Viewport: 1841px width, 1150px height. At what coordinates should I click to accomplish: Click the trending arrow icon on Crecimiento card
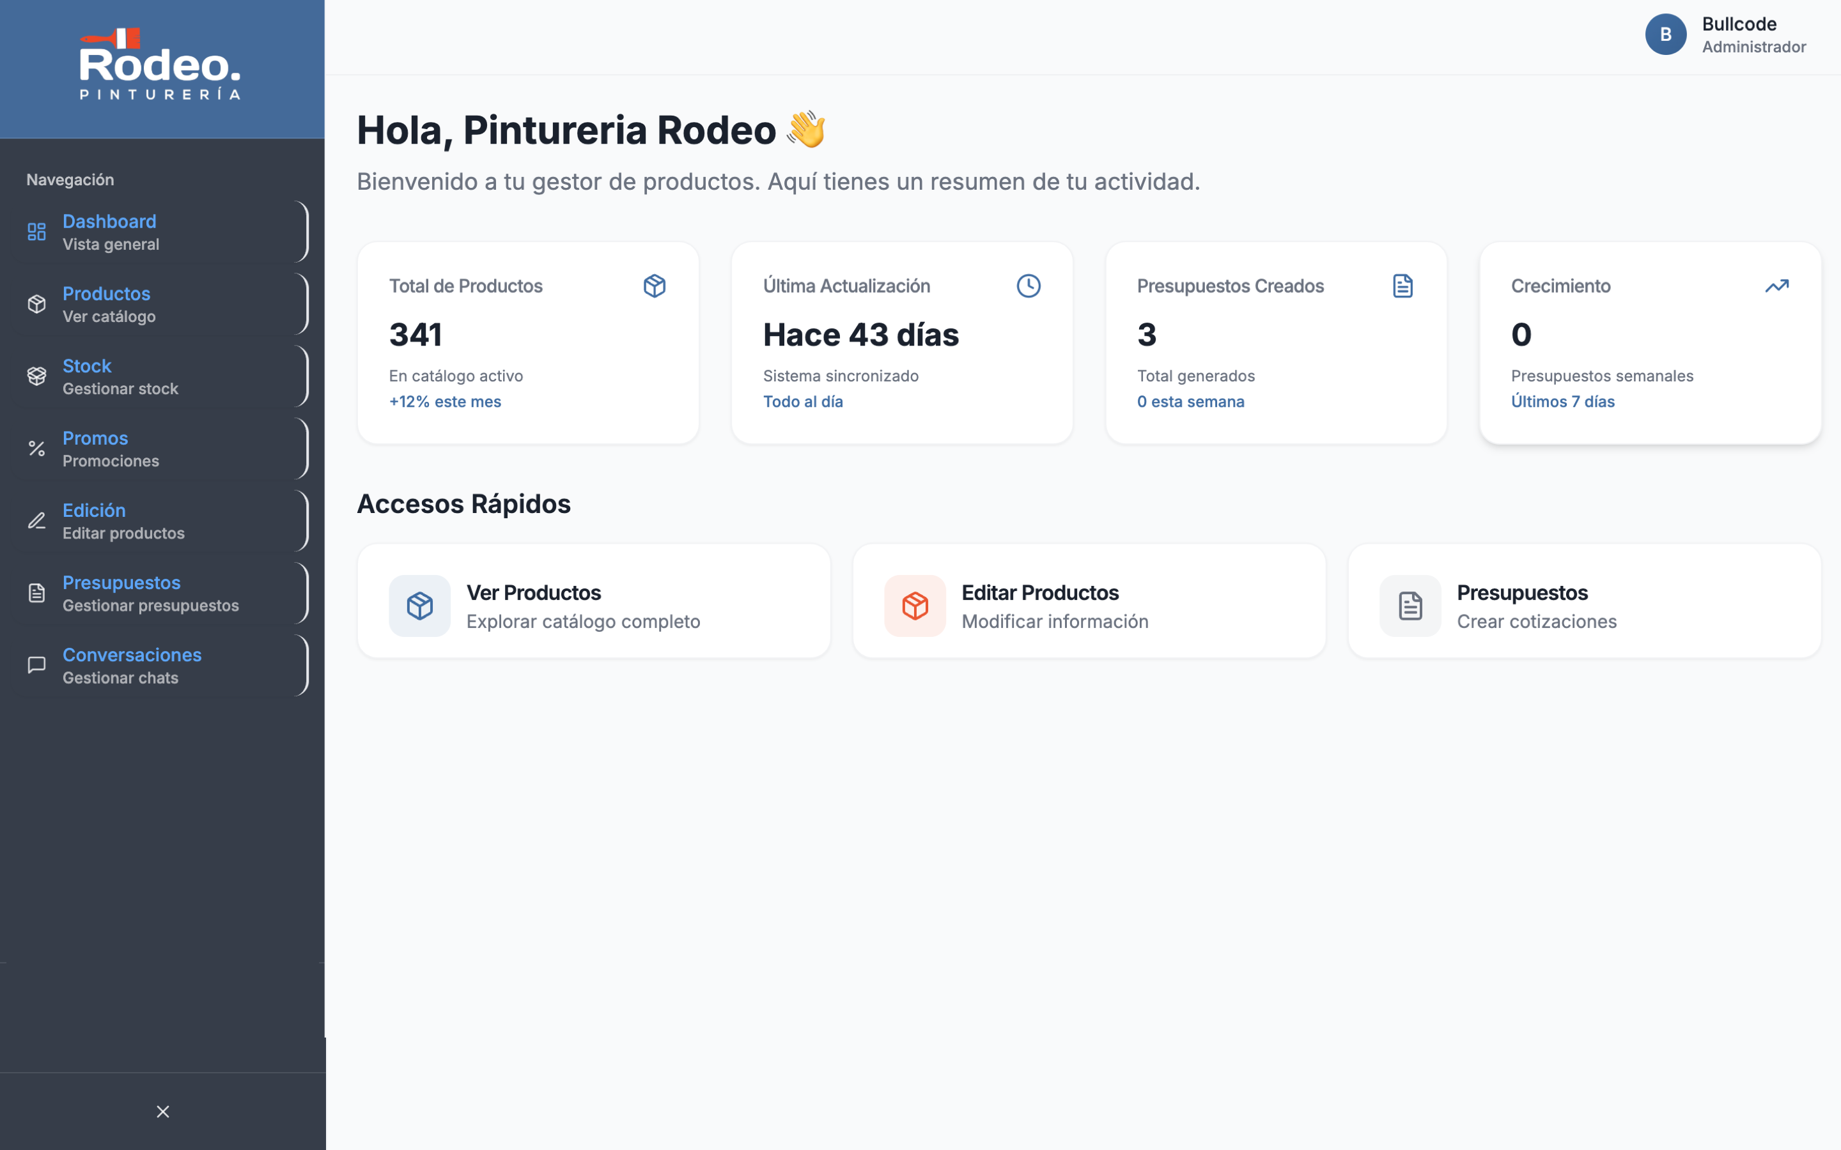1777,286
